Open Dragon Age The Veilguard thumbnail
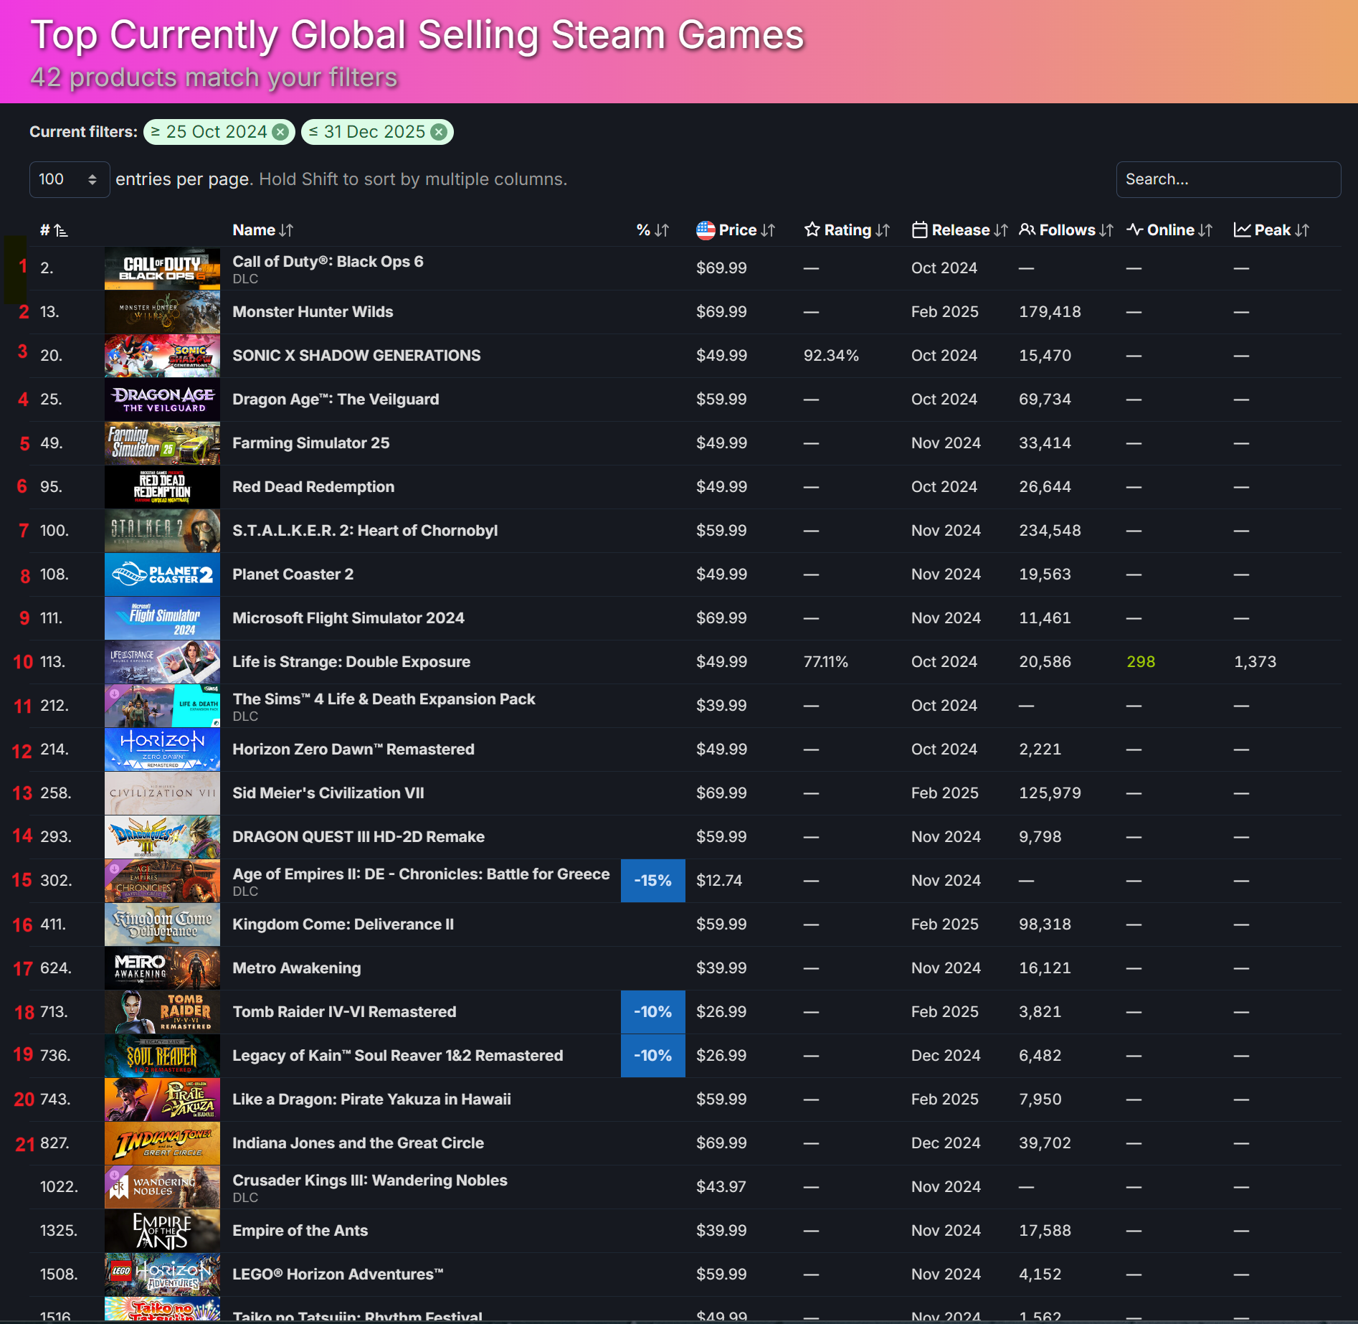 pos(162,399)
